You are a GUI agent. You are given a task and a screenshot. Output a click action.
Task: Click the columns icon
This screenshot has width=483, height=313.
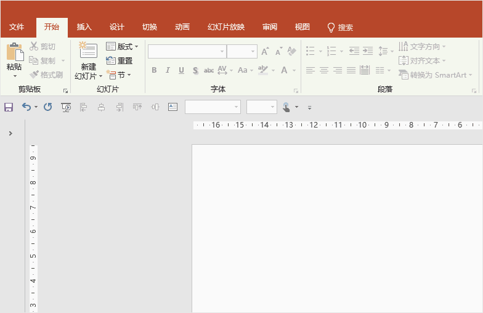click(x=380, y=70)
